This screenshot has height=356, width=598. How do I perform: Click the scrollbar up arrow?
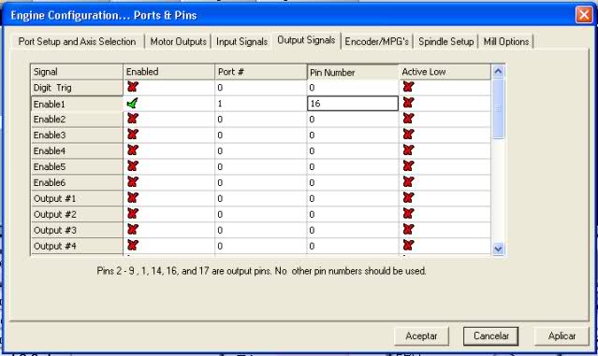(498, 71)
